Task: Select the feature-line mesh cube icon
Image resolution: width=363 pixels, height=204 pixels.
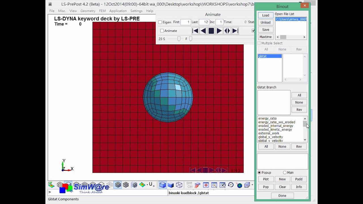Action: point(134,185)
